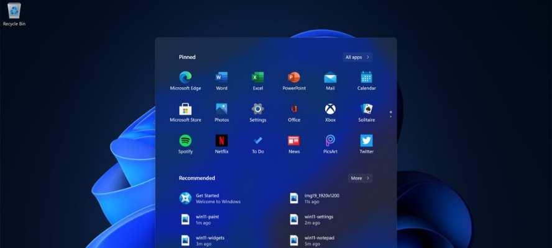Open the Twitter app
Screen dimensions: 552x248
pos(367,144)
